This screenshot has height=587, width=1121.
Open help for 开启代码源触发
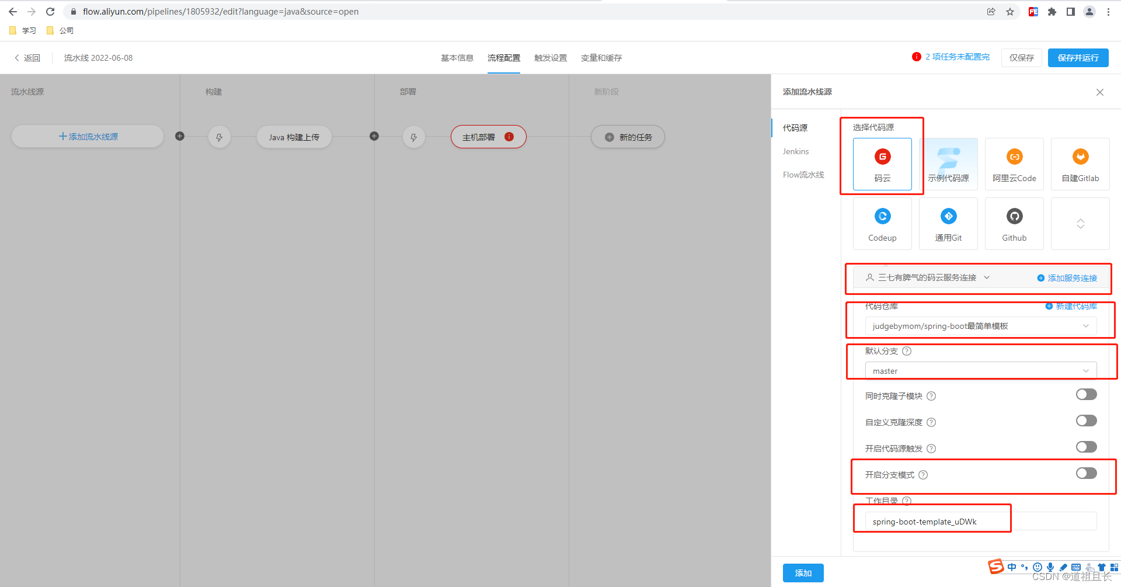931,449
